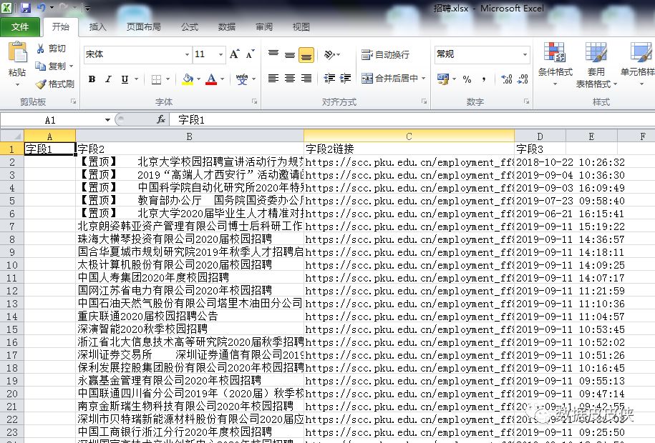This screenshot has height=443, width=655.
Task: Decrease the cell indent
Action: [329, 79]
